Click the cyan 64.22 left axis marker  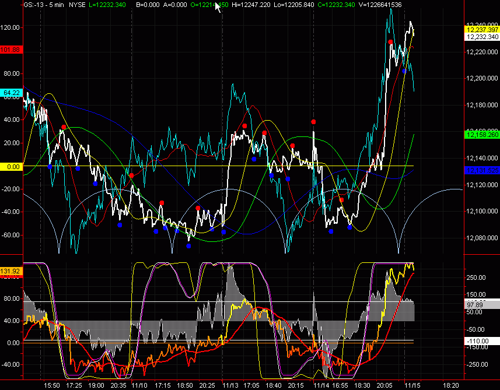11,93
